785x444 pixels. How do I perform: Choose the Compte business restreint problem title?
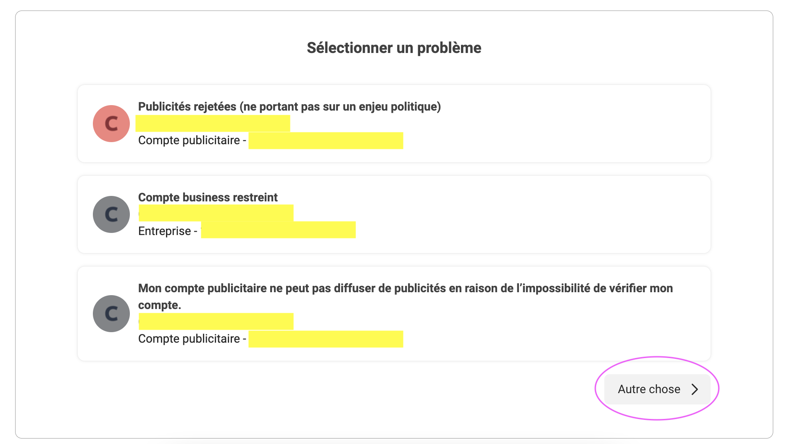tap(208, 198)
